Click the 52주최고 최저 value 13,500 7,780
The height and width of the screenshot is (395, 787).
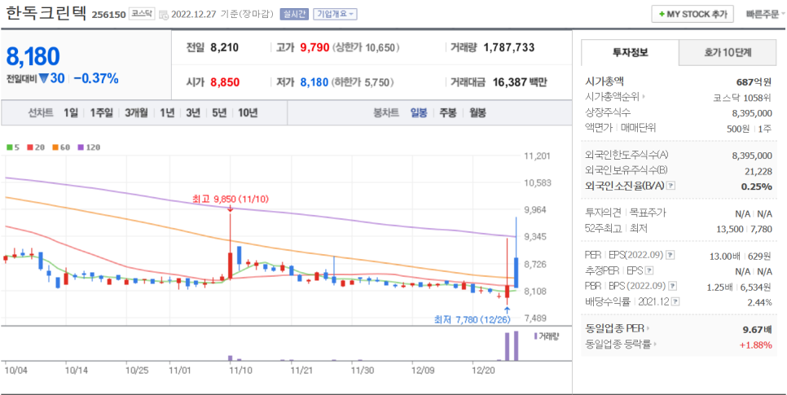point(745,229)
